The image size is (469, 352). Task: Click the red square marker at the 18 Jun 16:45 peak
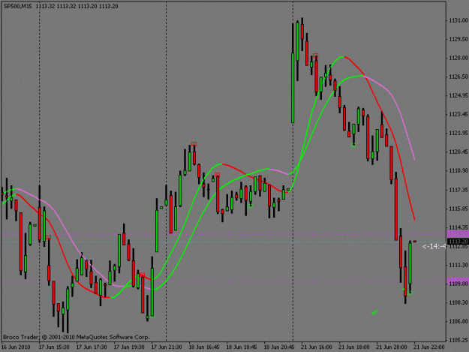(x=194, y=144)
